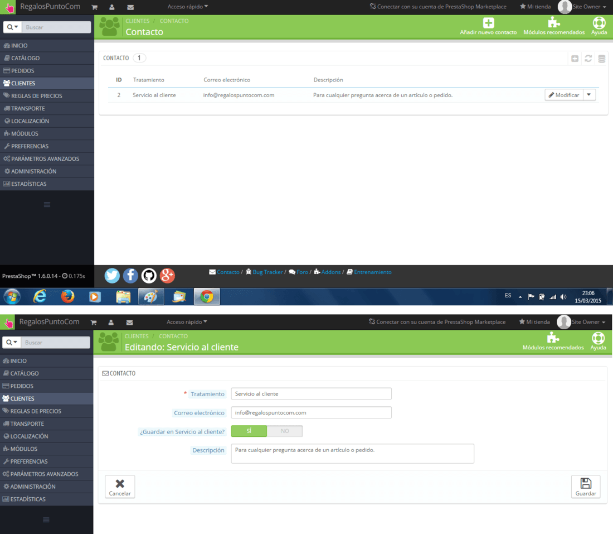Viewport: 613px width, 534px height.
Task: Click the add-new plus icon in the CONTACTO panel
Action: pyautogui.click(x=575, y=59)
